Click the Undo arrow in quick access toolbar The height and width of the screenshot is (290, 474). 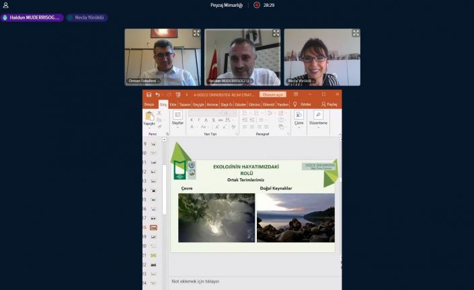tap(157, 95)
